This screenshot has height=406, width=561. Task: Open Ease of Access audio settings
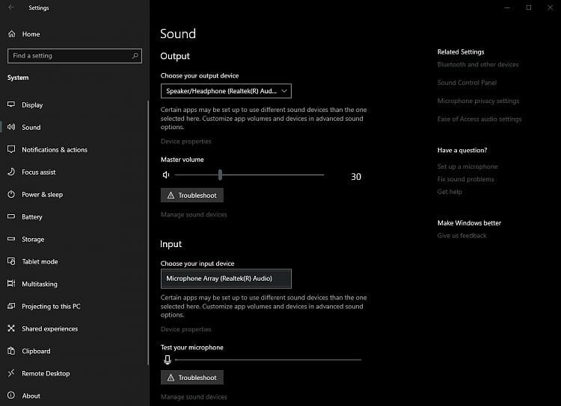tap(479, 119)
